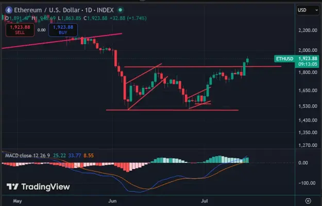Click the 1D interval label

pos(88,10)
